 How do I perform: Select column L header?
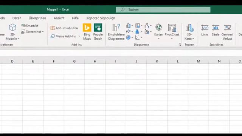point(178,61)
